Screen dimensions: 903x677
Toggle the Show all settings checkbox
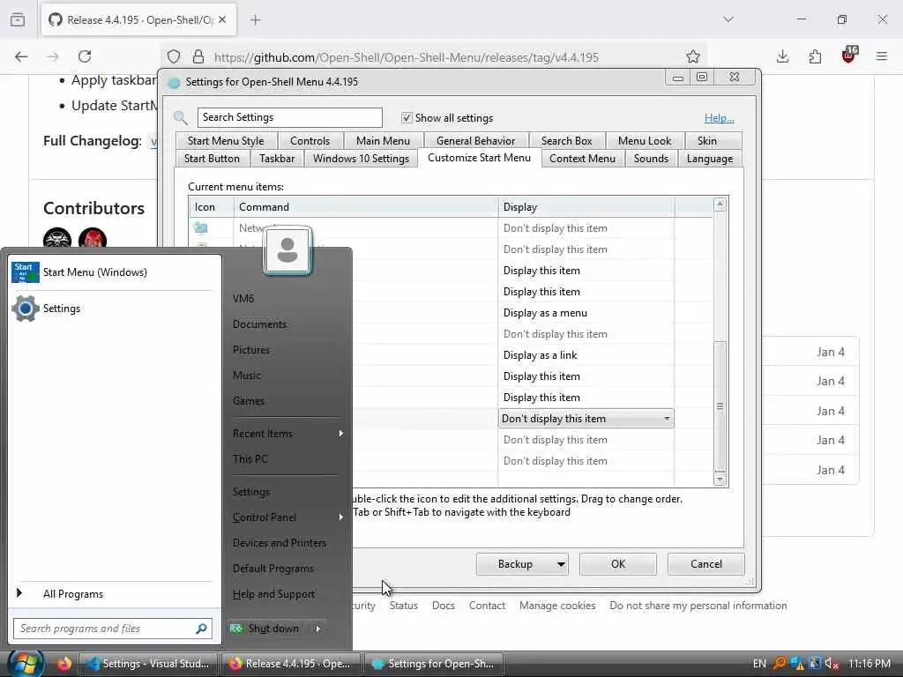click(407, 117)
